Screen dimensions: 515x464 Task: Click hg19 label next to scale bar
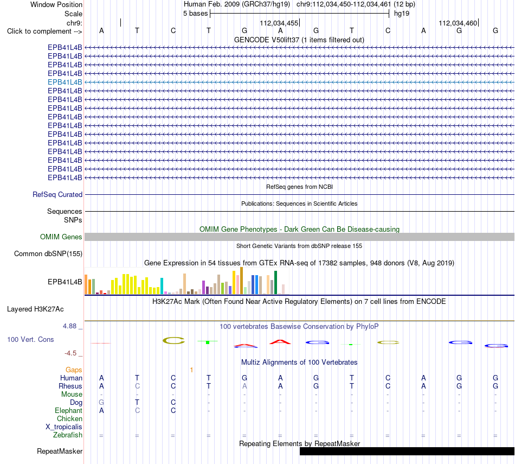(x=401, y=14)
